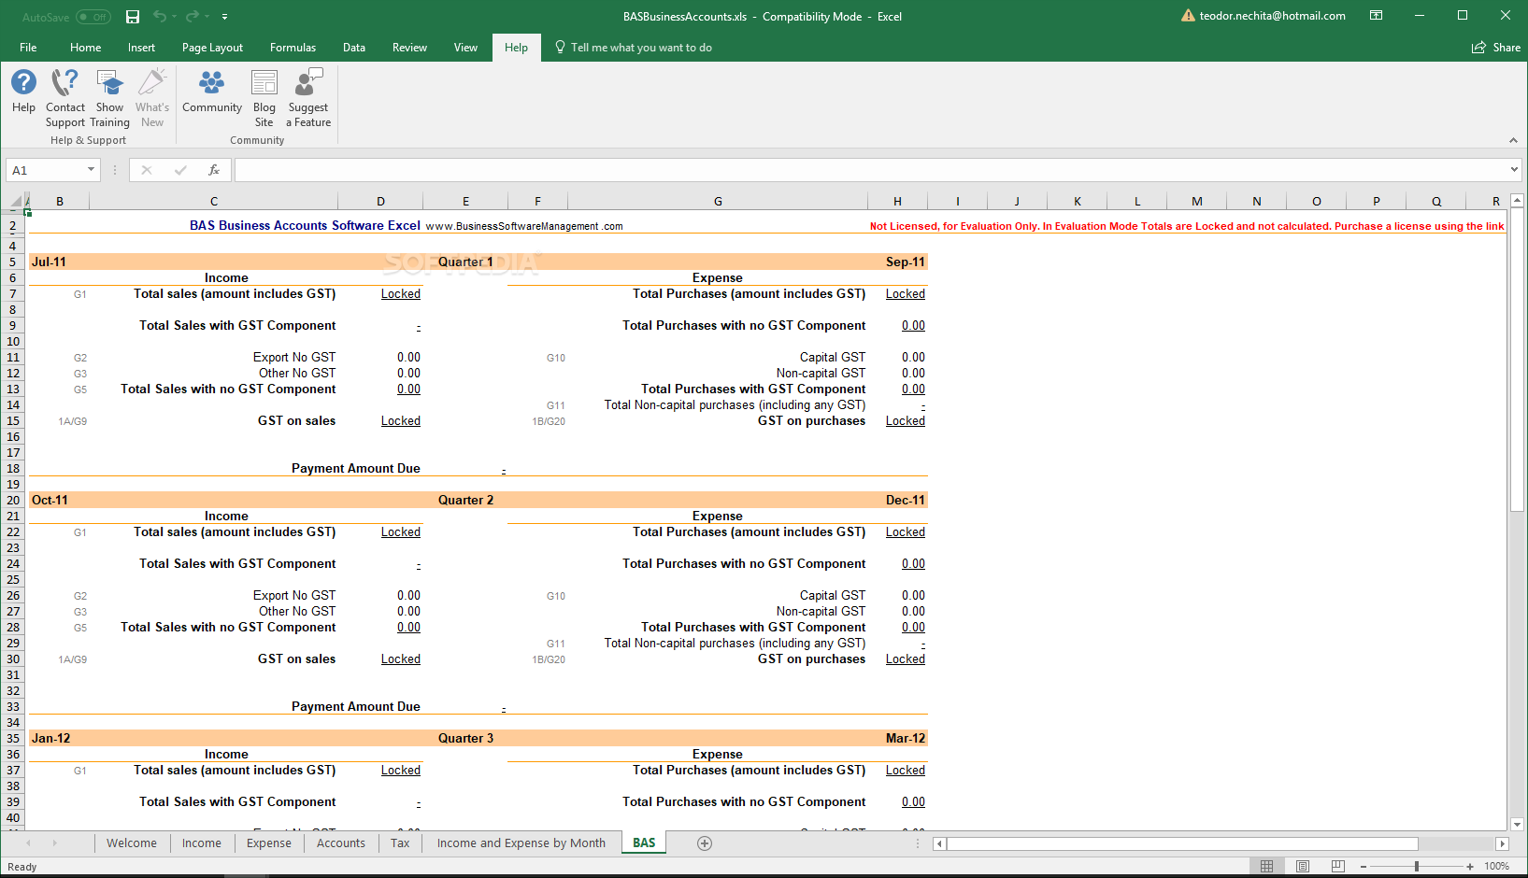Open Customize Quick Access Toolbar dropdown
This screenshot has width=1528, height=878.
click(224, 17)
